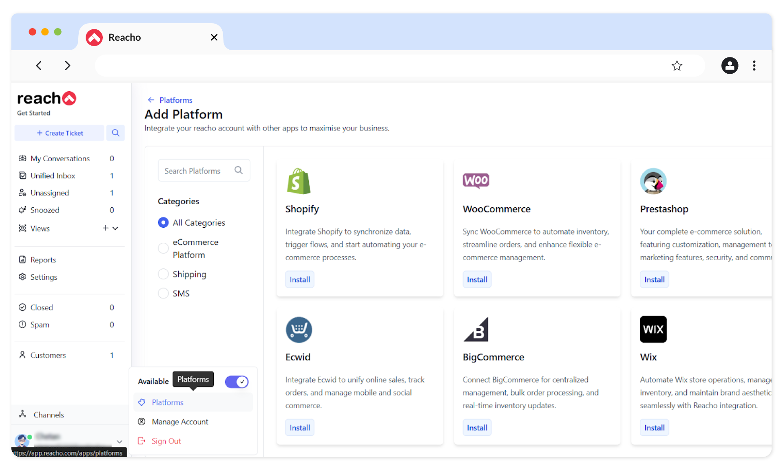Click the bookmark star icon
This screenshot has width=783, height=468.
677,66
